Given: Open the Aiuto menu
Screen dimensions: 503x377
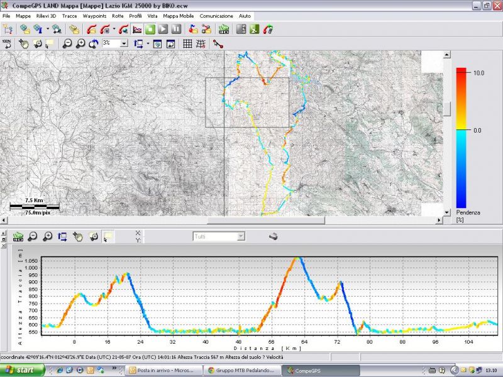Looking at the screenshot, I should tap(245, 16).
